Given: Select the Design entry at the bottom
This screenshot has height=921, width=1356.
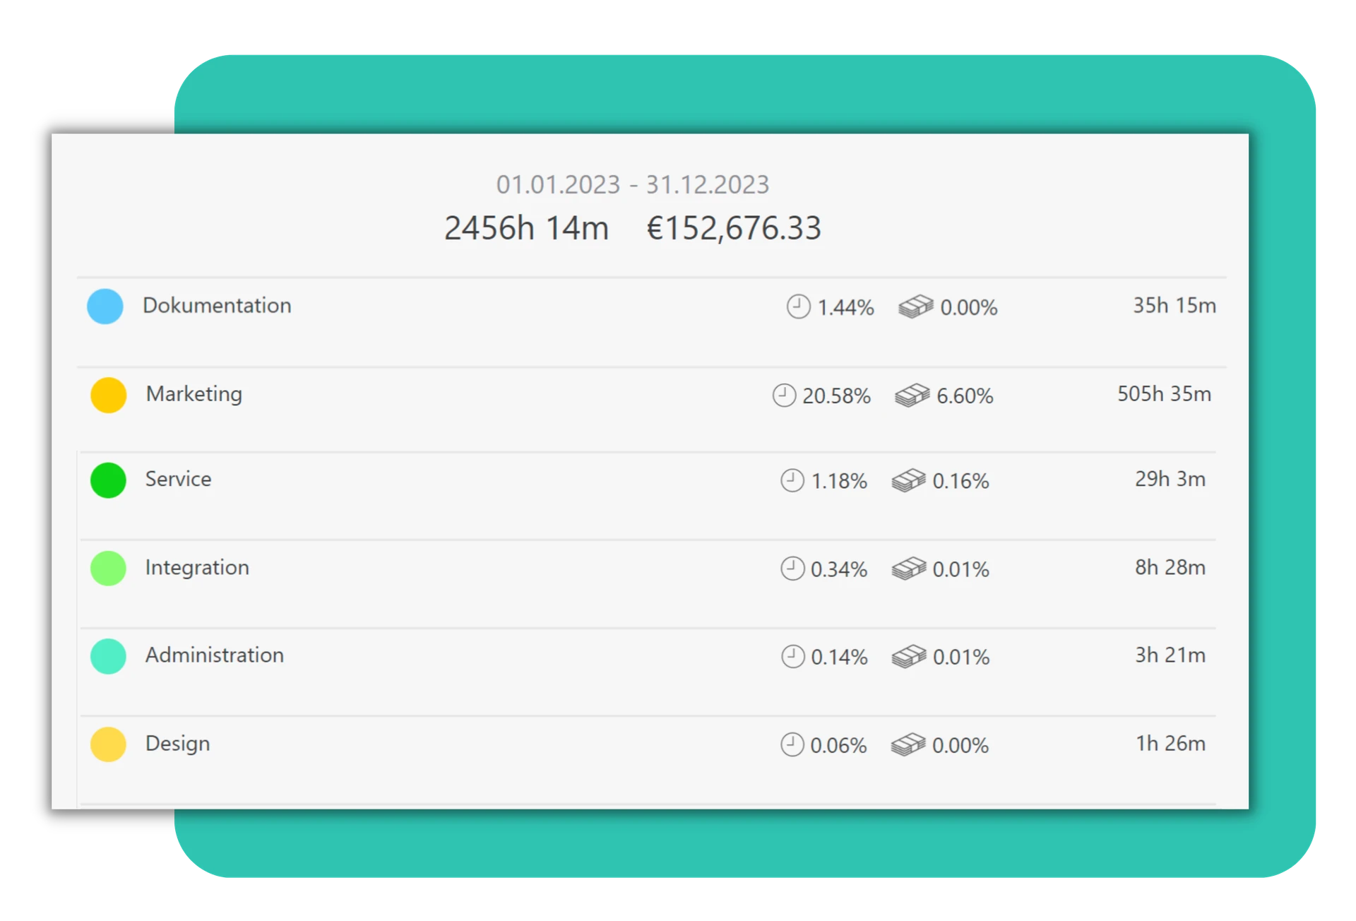Looking at the screenshot, I should pos(494,744).
